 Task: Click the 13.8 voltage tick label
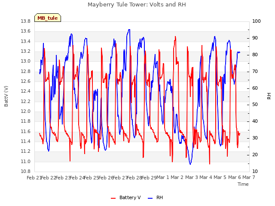click(26, 21)
